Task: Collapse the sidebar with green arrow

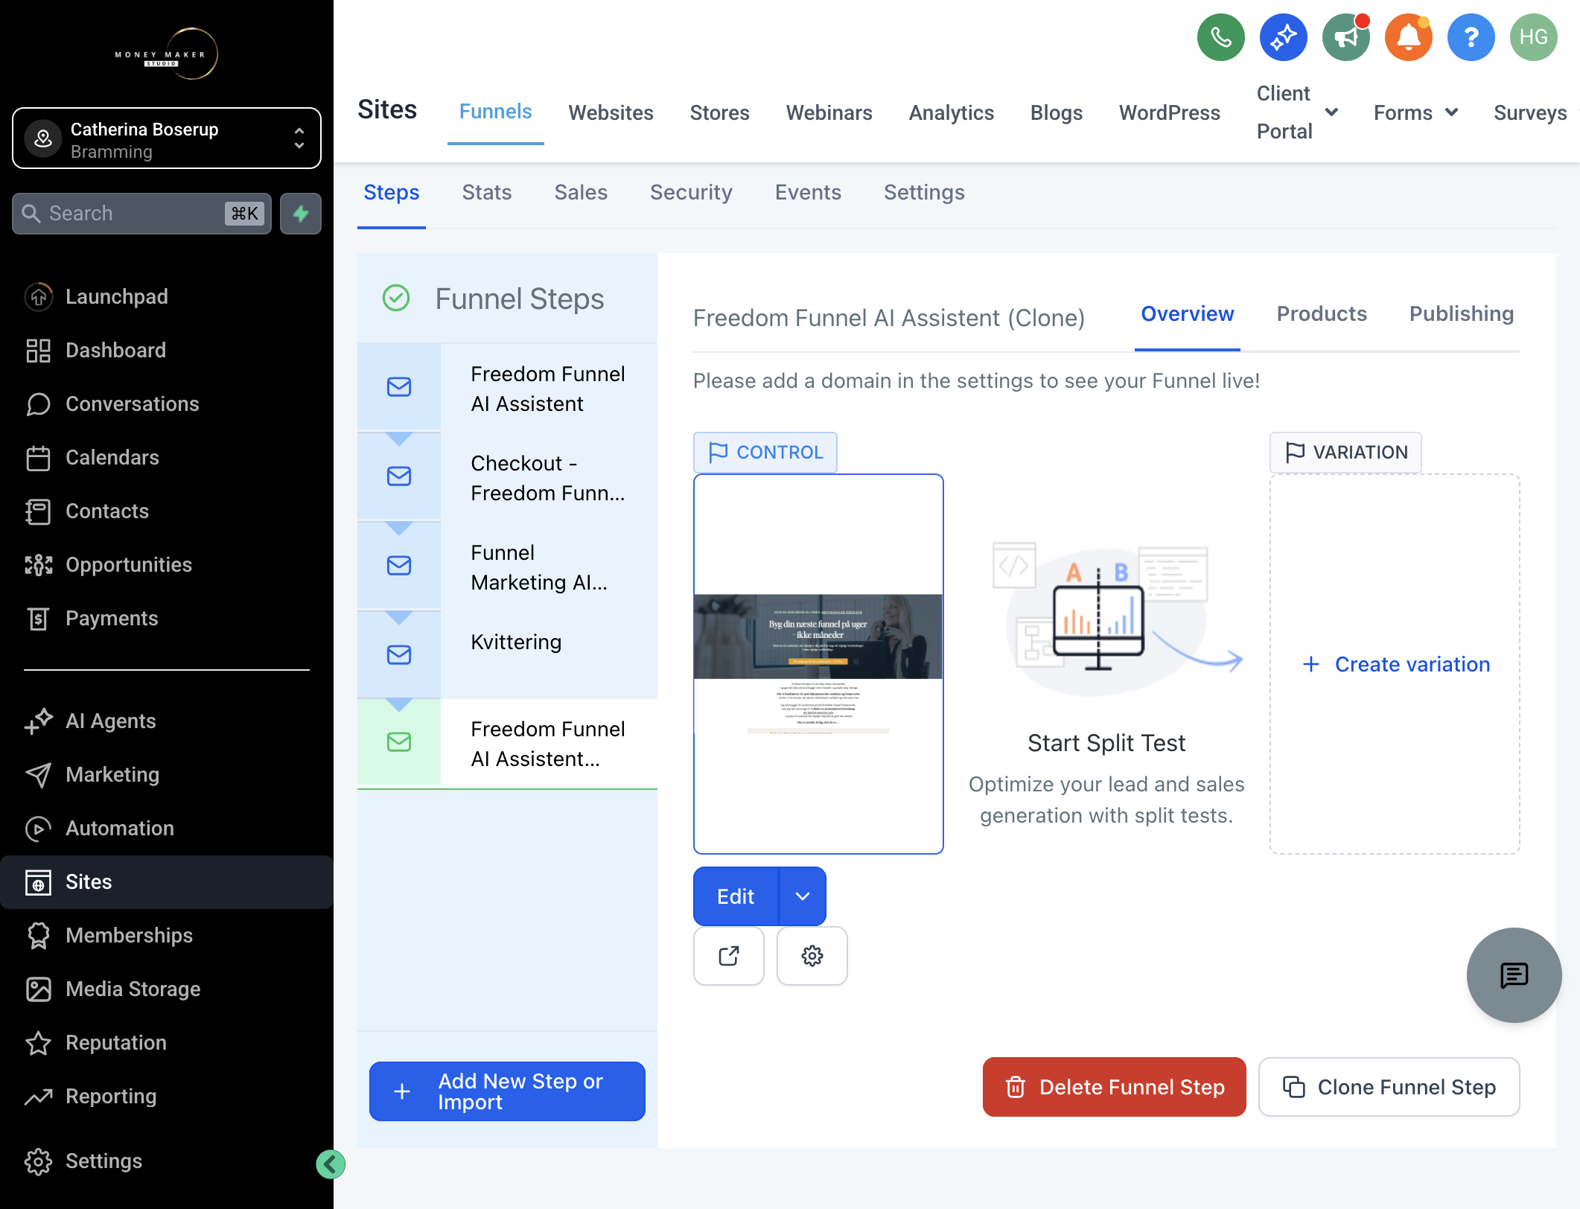Action: pos(330,1164)
